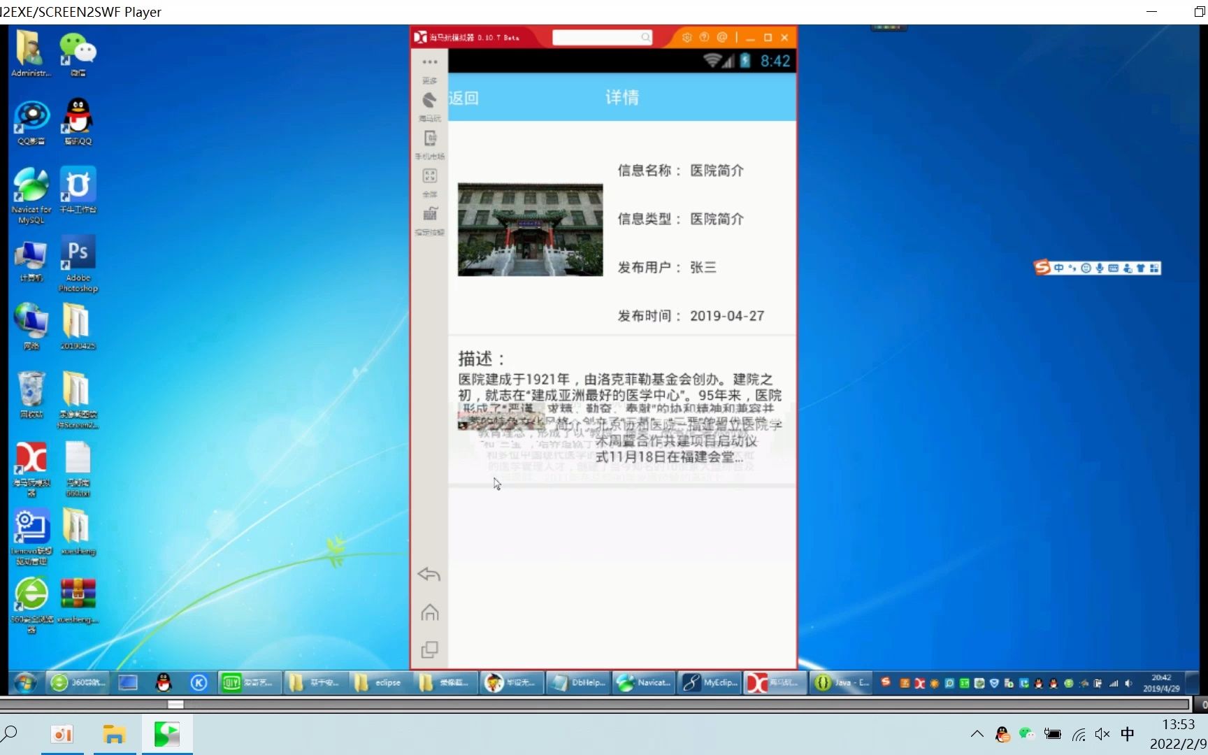This screenshot has height=755, width=1208.
Task: Open the QQ影音 desktop icon
Action: pos(31,122)
